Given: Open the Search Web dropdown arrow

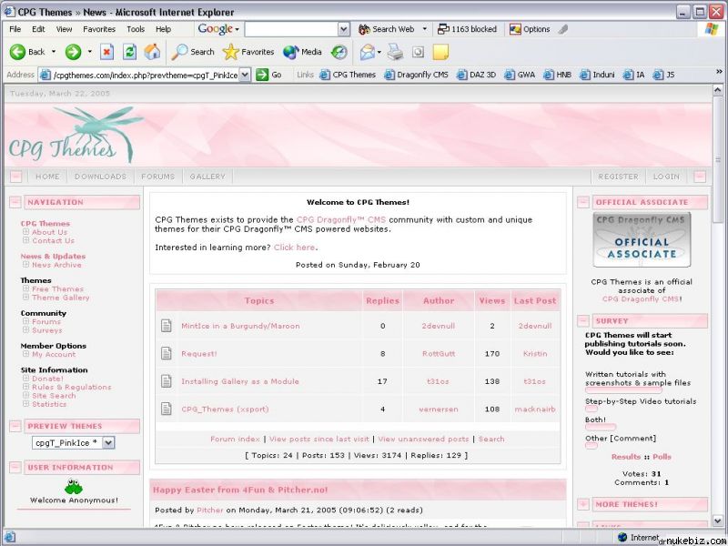Looking at the screenshot, I should click(424, 29).
